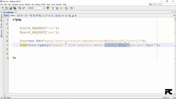Screen dimensions: 176x99
Task: Click the Save All toolbar icon
Action: pos(15,8)
